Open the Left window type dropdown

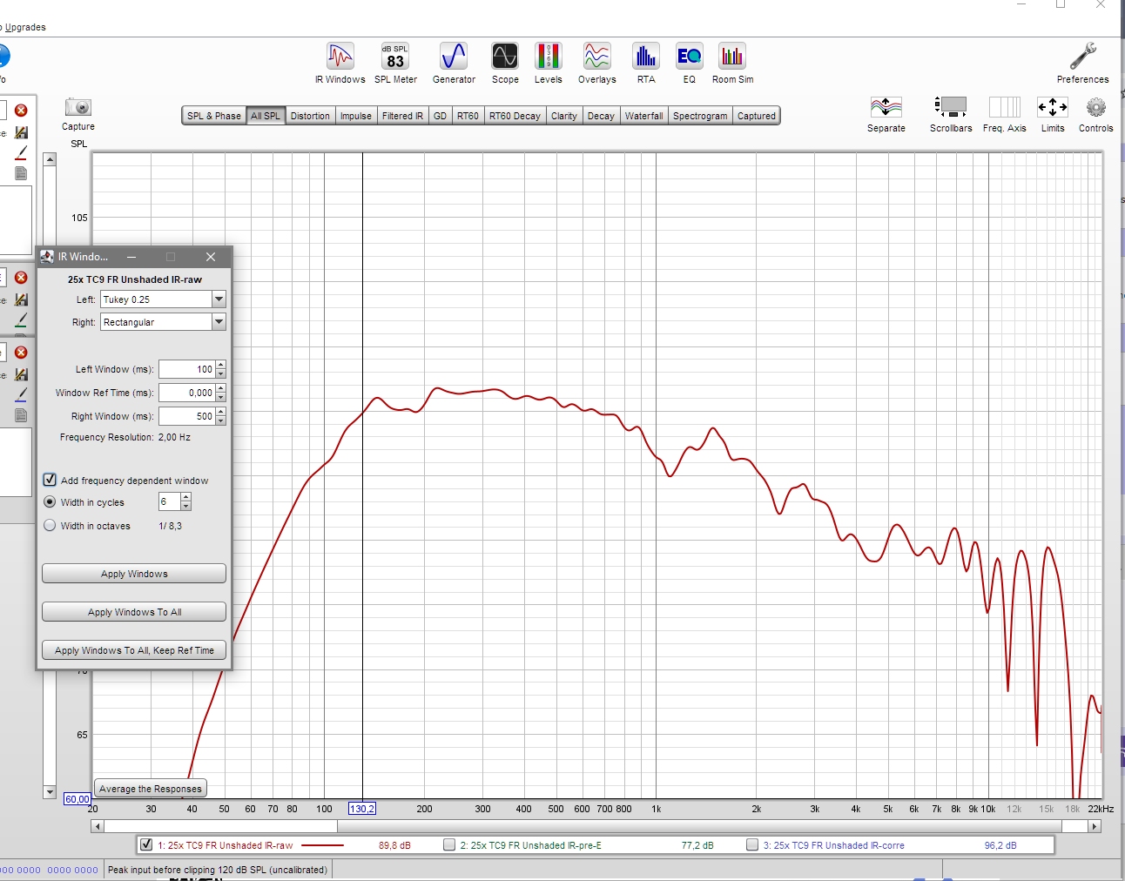tap(219, 299)
